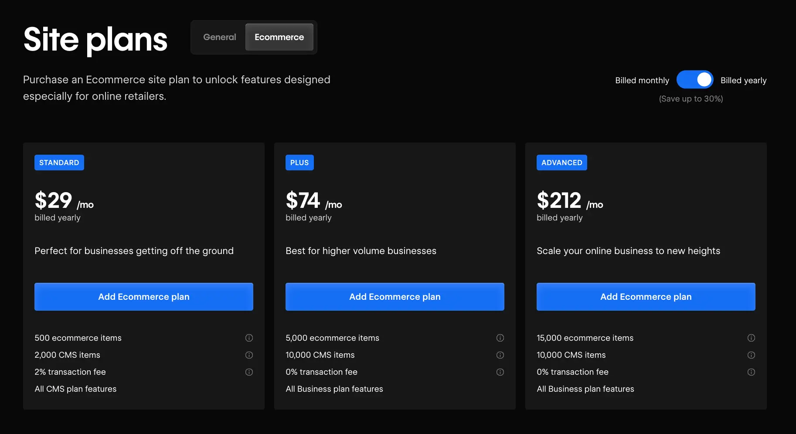Click 'Scale your online business to new heights'
Viewport: 796px width, 434px height.
(628, 251)
